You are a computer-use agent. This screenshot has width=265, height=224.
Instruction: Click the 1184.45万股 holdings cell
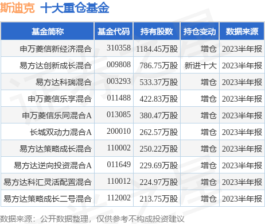click(157, 49)
